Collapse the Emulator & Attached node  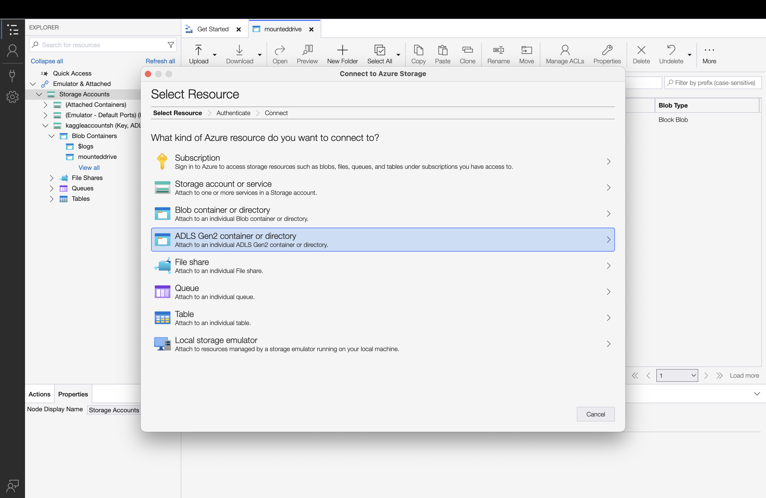pos(33,84)
